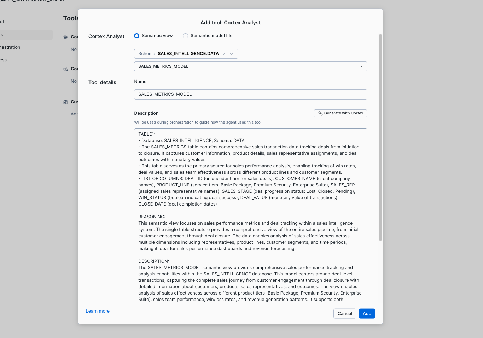Screen dimensions: 483x338
Task: Open the SALES_METRICS_MODEL semantic view dropdown
Action: click(x=251, y=66)
